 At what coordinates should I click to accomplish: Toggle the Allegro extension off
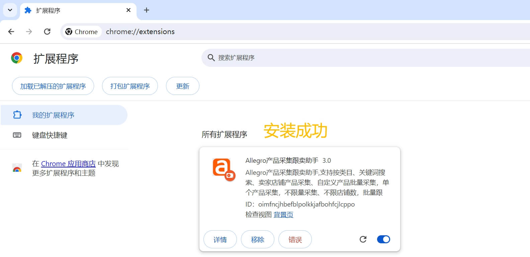[x=383, y=239]
